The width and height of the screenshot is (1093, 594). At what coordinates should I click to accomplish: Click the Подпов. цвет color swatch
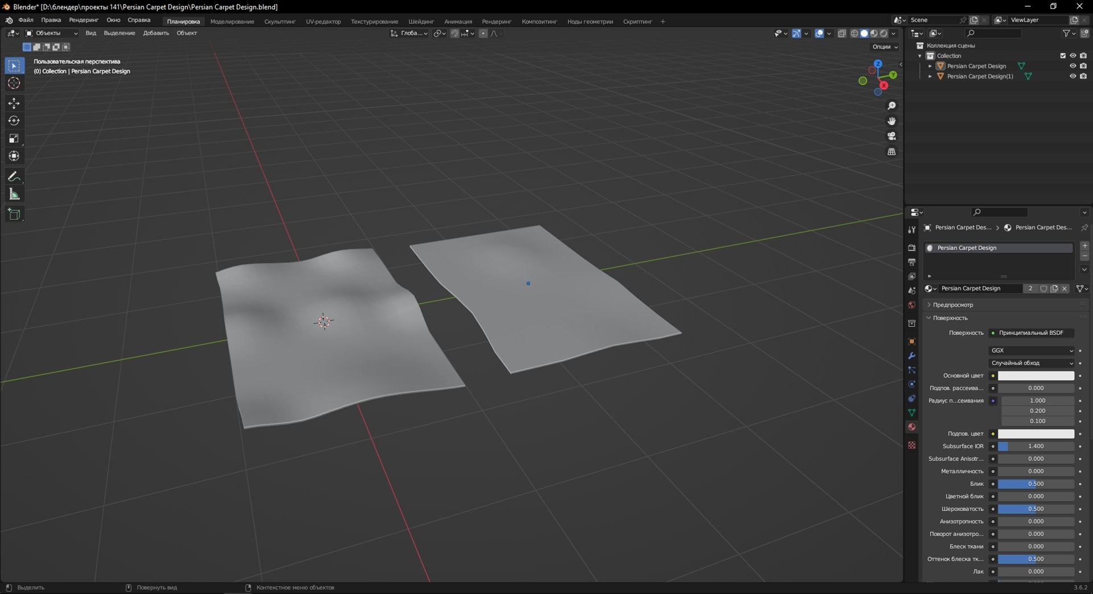(x=1036, y=434)
